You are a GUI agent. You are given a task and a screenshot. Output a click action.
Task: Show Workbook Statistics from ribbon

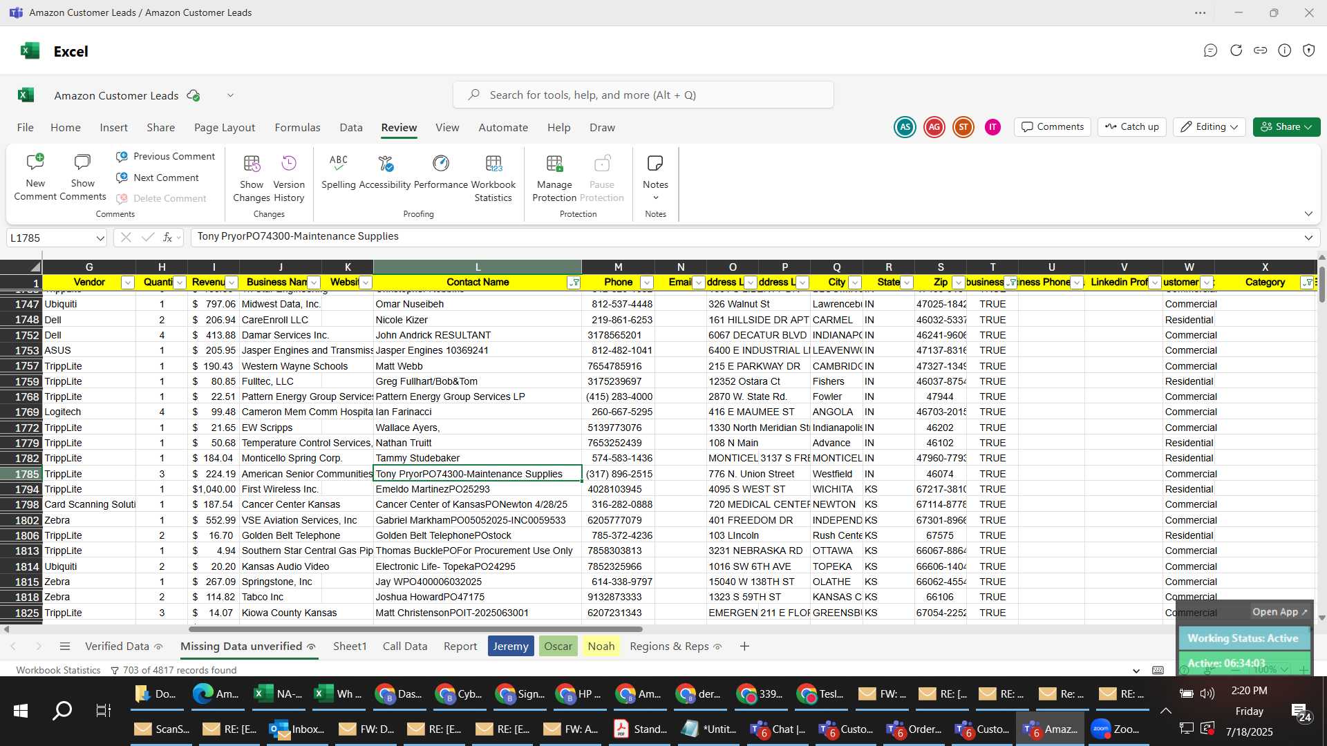click(x=493, y=178)
